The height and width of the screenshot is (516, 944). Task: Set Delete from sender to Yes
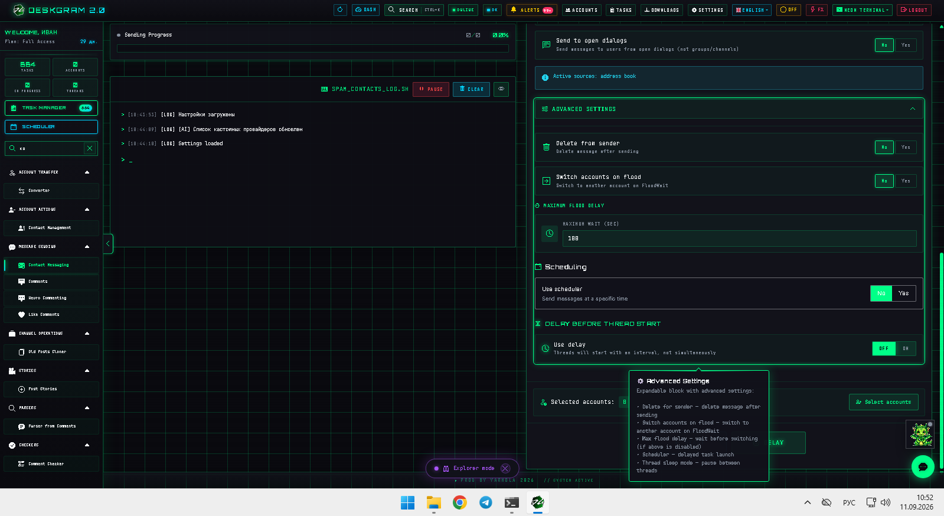906,147
